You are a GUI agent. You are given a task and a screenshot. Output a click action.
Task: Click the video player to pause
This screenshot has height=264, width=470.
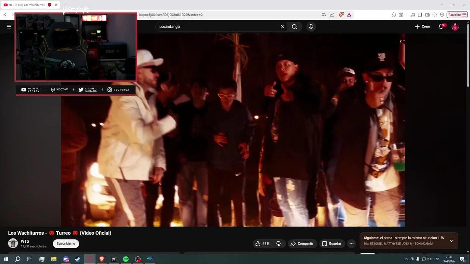[233, 130]
